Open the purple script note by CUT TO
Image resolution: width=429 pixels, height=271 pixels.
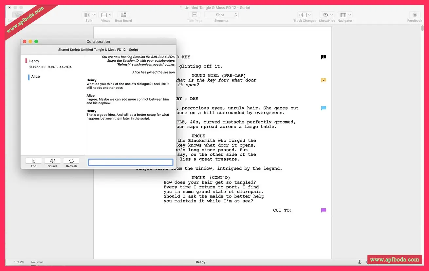(324, 210)
